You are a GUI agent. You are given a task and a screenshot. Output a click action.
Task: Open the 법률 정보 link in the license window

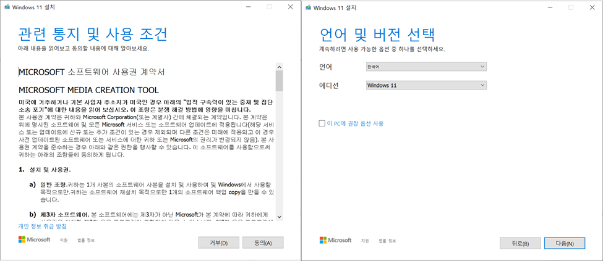point(86,240)
